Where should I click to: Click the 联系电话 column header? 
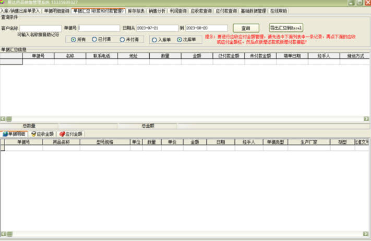[102, 56]
